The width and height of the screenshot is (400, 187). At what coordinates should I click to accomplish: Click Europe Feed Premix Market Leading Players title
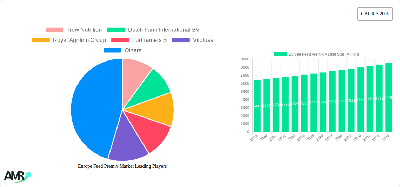pos(122,166)
